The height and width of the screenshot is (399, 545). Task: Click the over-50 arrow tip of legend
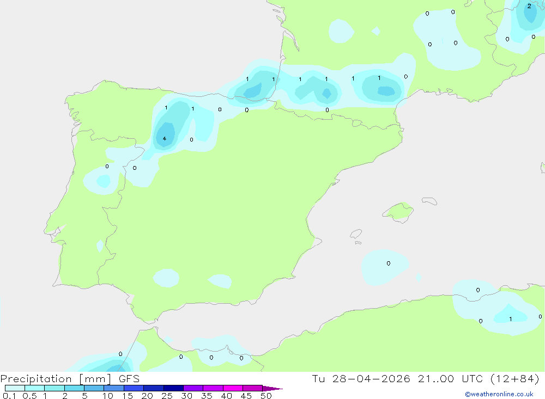click(272, 388)
